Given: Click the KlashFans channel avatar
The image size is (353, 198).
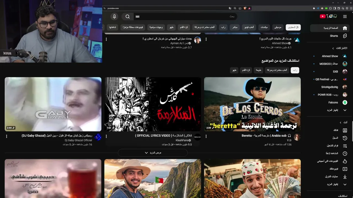Looking at the screenshot, I should [x=197, y=137].
